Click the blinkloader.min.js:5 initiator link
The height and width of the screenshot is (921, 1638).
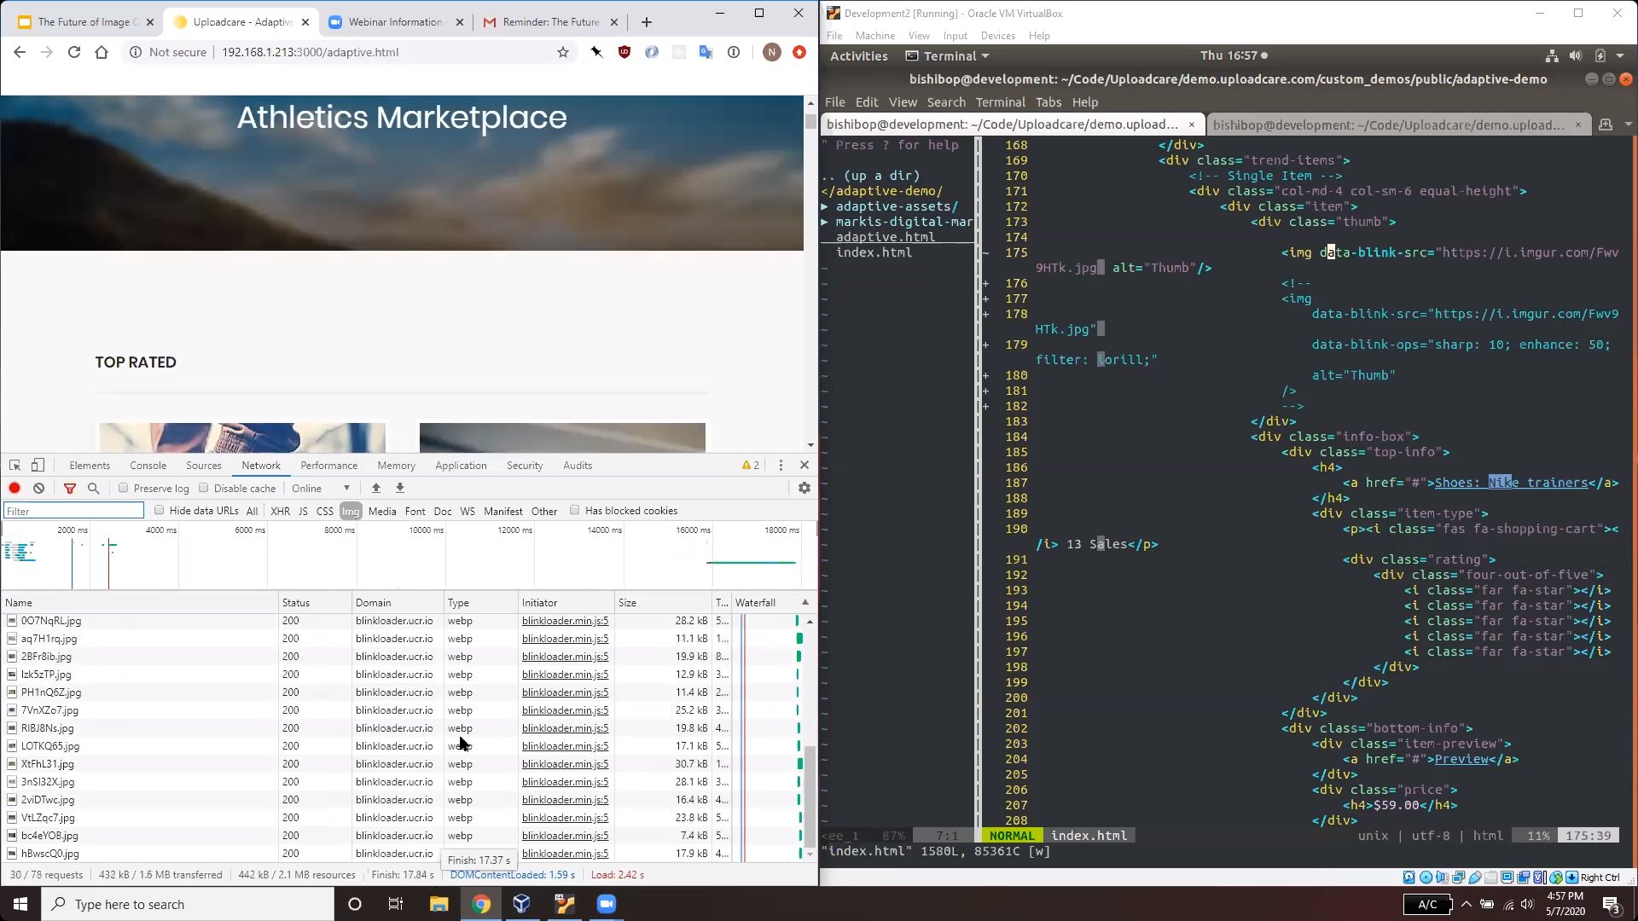(x=565, y=621)
